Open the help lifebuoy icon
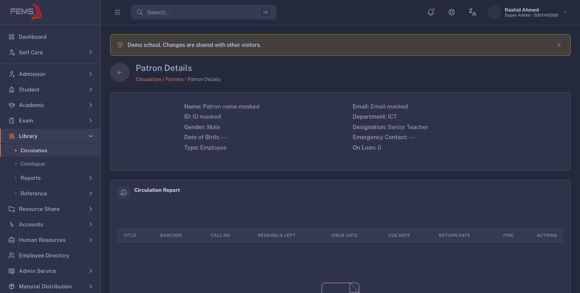This screenshot has width=580, height=293. click(452, 12)
